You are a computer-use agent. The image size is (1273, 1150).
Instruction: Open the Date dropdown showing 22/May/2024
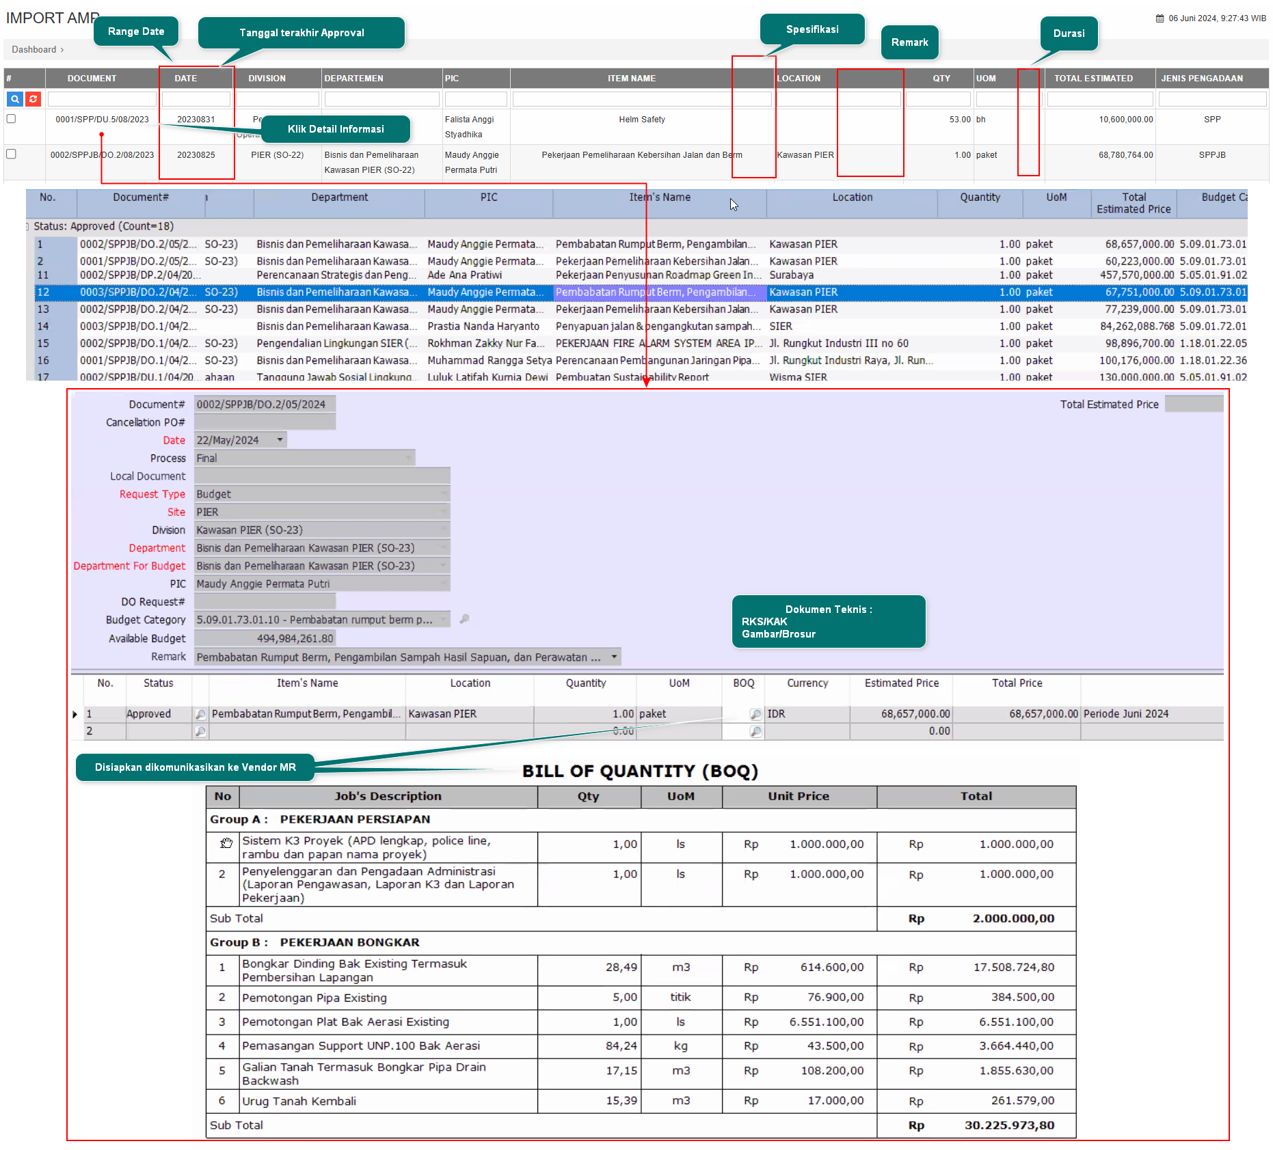280,440
